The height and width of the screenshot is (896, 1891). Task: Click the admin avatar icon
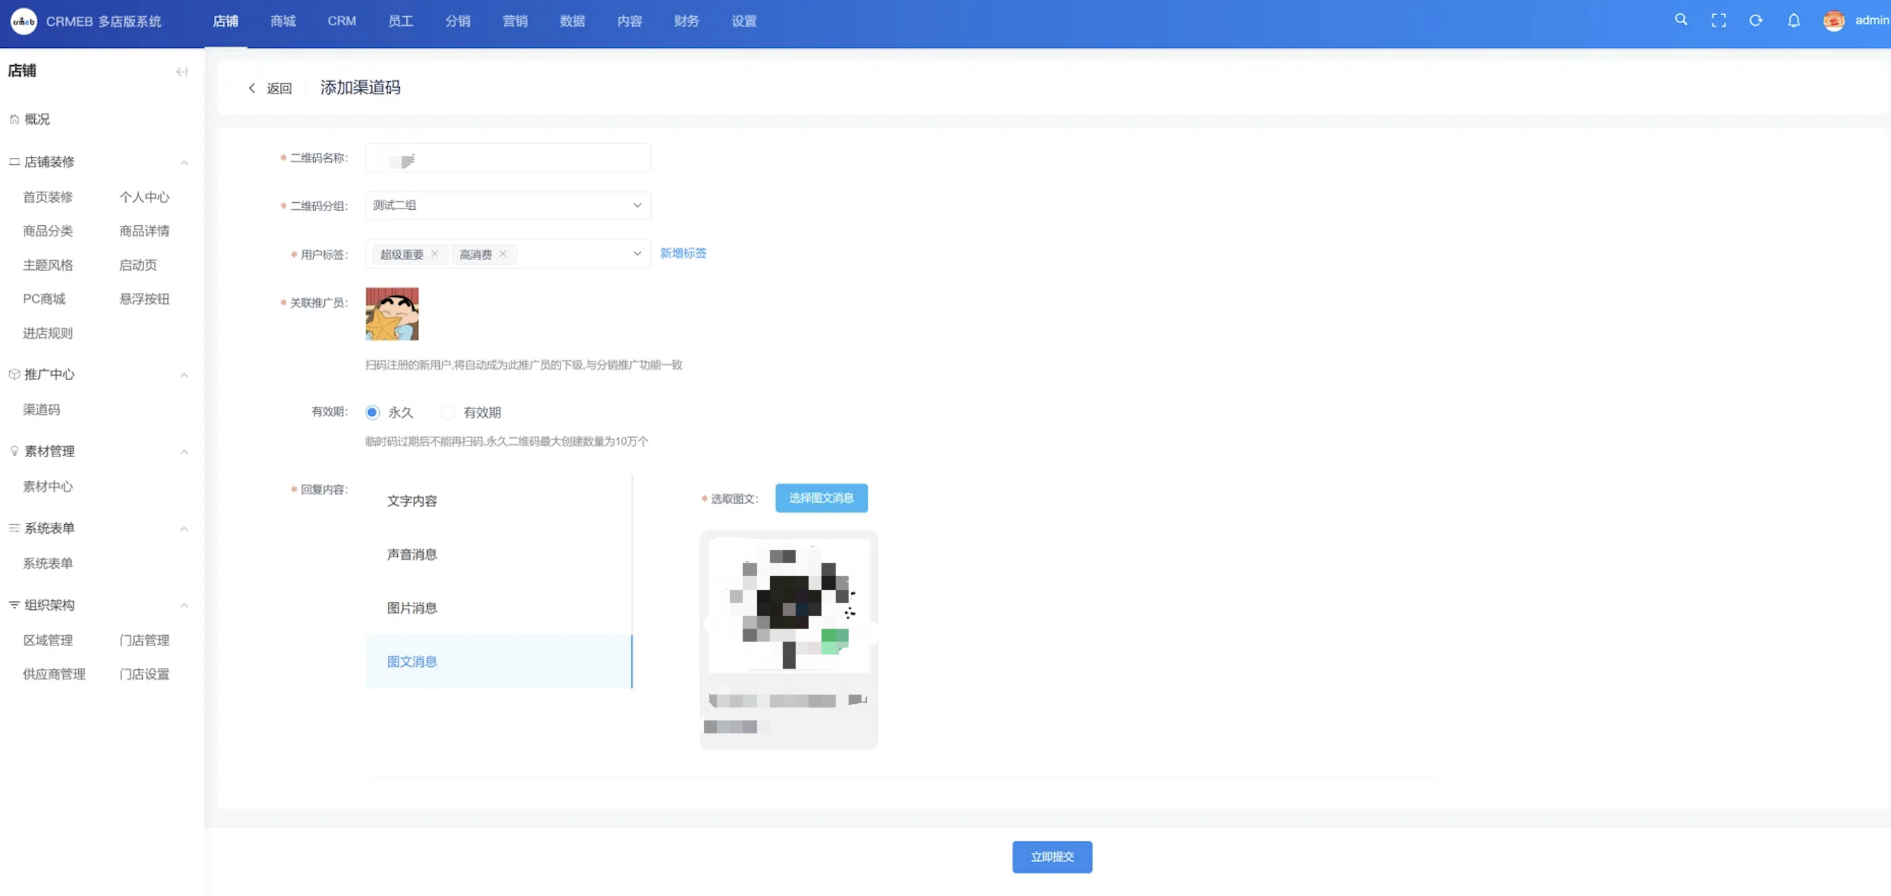click(1833, 21)
